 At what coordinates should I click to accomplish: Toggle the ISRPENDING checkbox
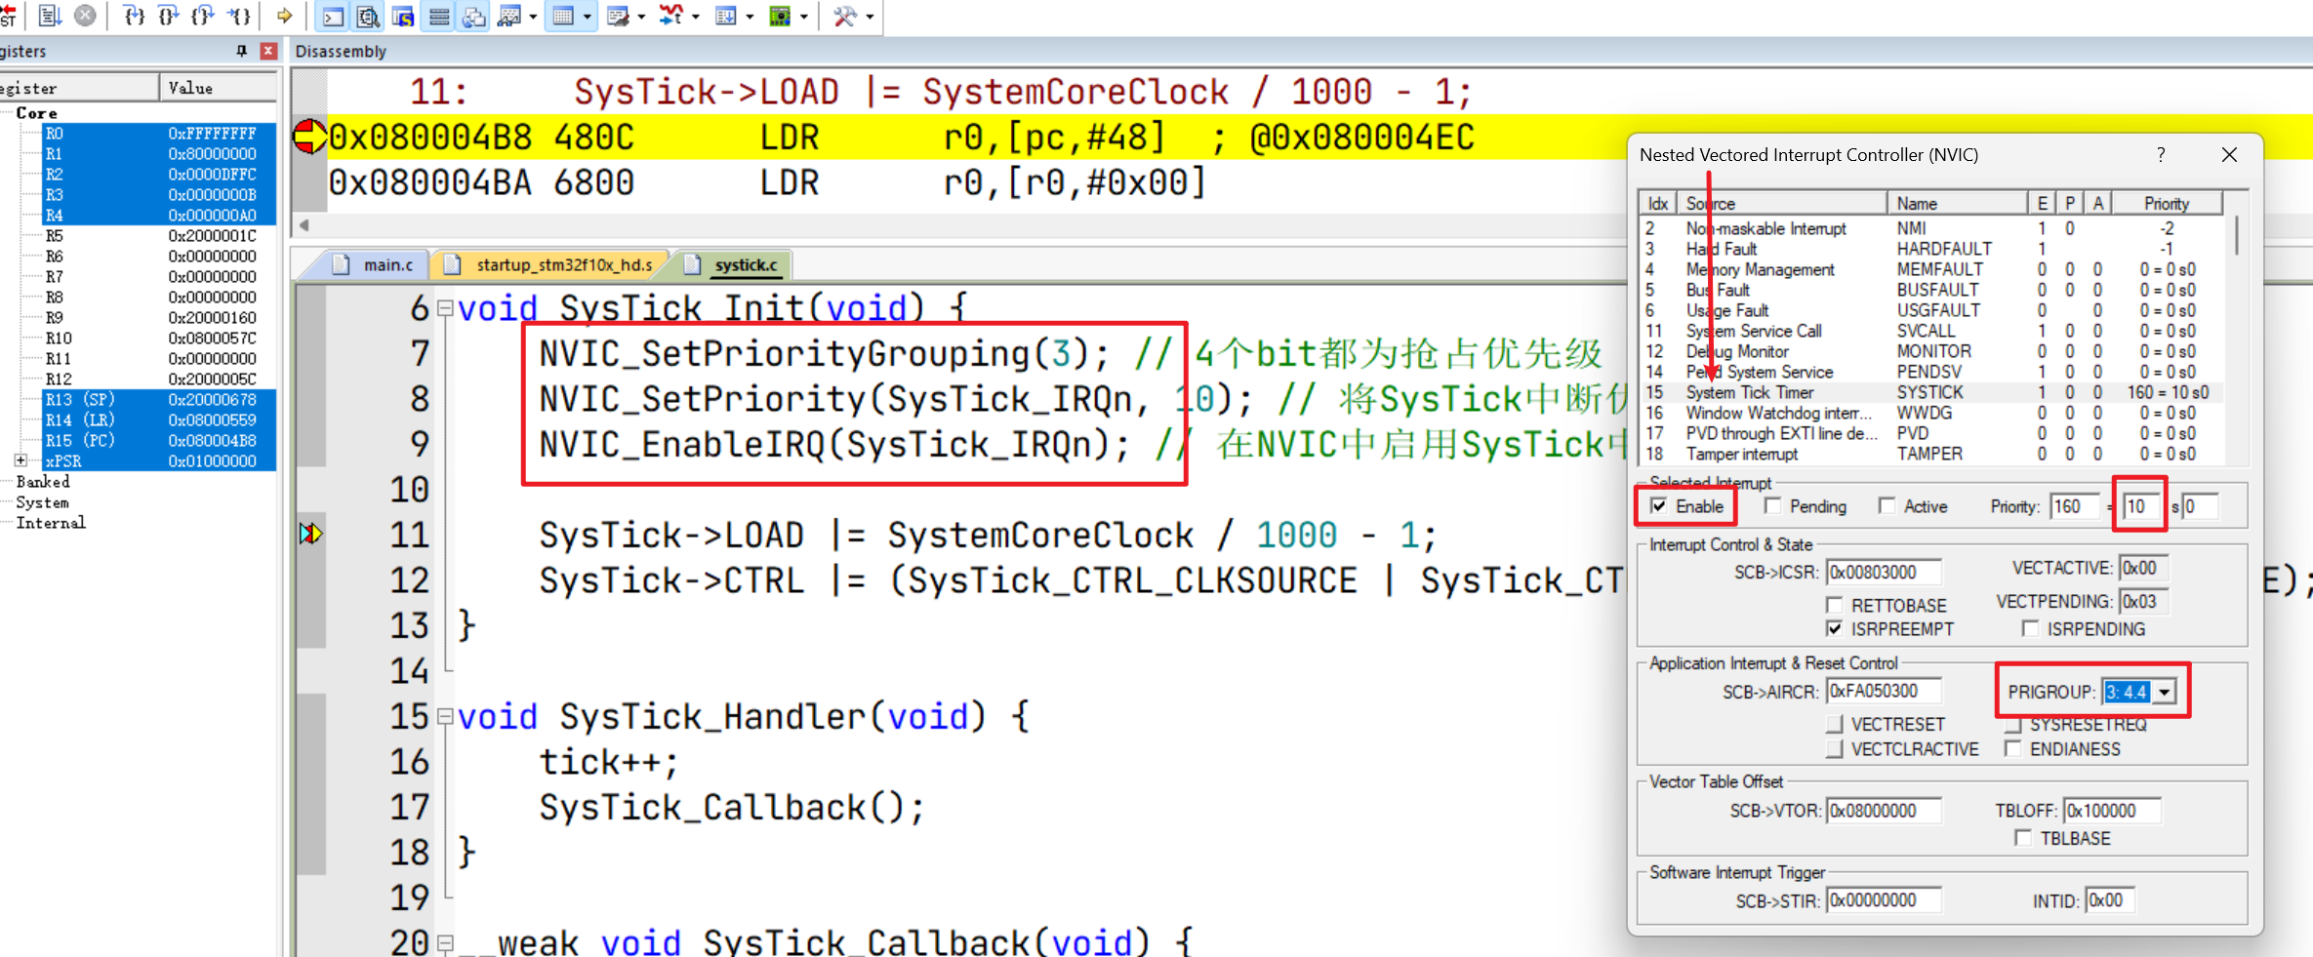pos(2031,628)
